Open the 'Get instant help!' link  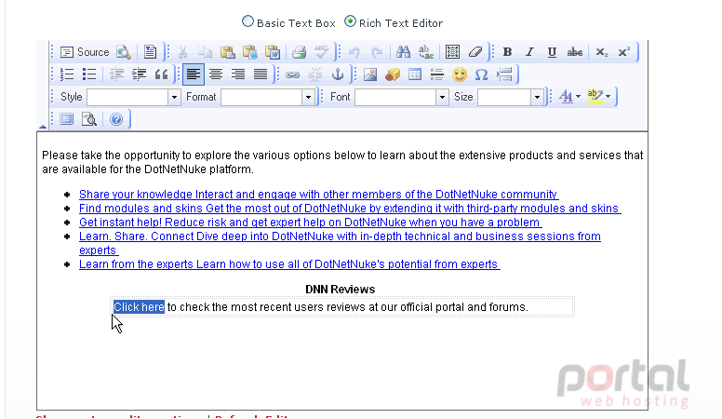[x=311, y=223]
